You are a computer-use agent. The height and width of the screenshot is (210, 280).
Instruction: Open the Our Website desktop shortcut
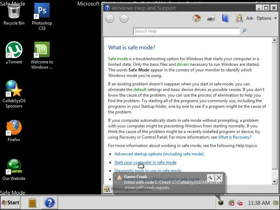coord(14,170)
